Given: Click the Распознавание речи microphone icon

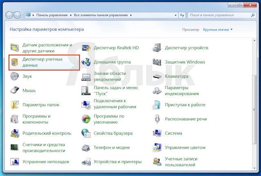Looking at the screenshot, I should click(x=157, y=119).
